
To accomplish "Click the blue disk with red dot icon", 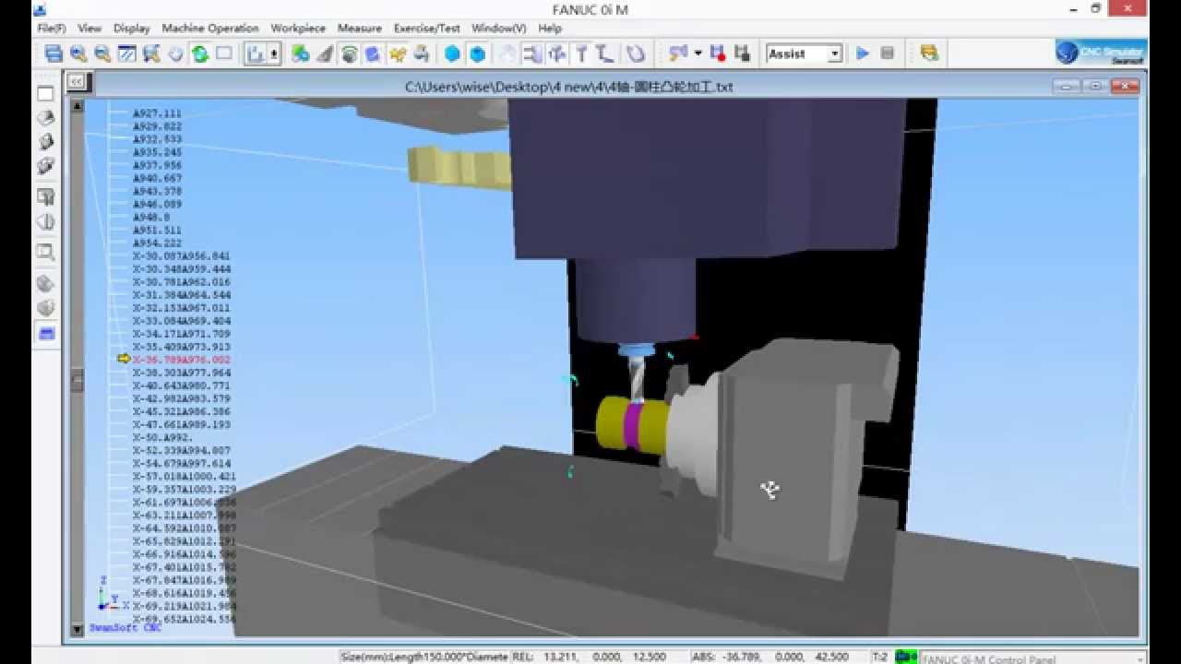I will tap(717, 53).
